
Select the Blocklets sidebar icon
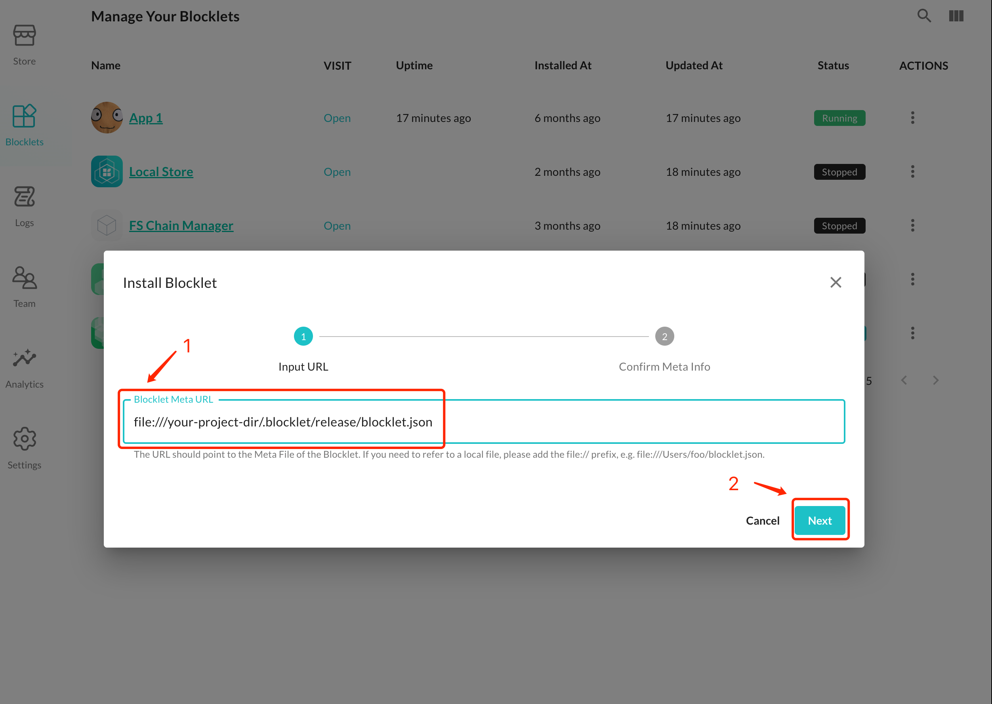(x=24, y=125)
